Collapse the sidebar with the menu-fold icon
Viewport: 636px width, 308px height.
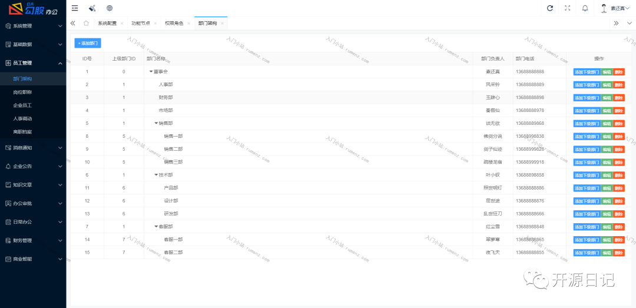point(75,8)
